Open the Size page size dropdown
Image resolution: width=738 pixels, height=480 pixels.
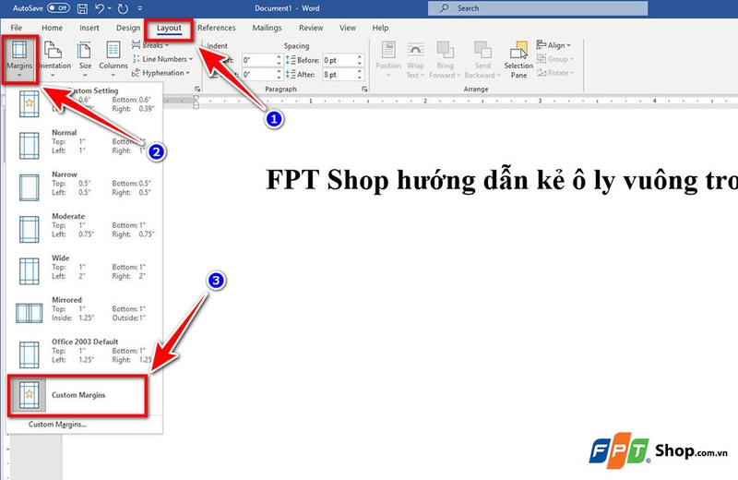pyautogui.click(x=85, y=59)
